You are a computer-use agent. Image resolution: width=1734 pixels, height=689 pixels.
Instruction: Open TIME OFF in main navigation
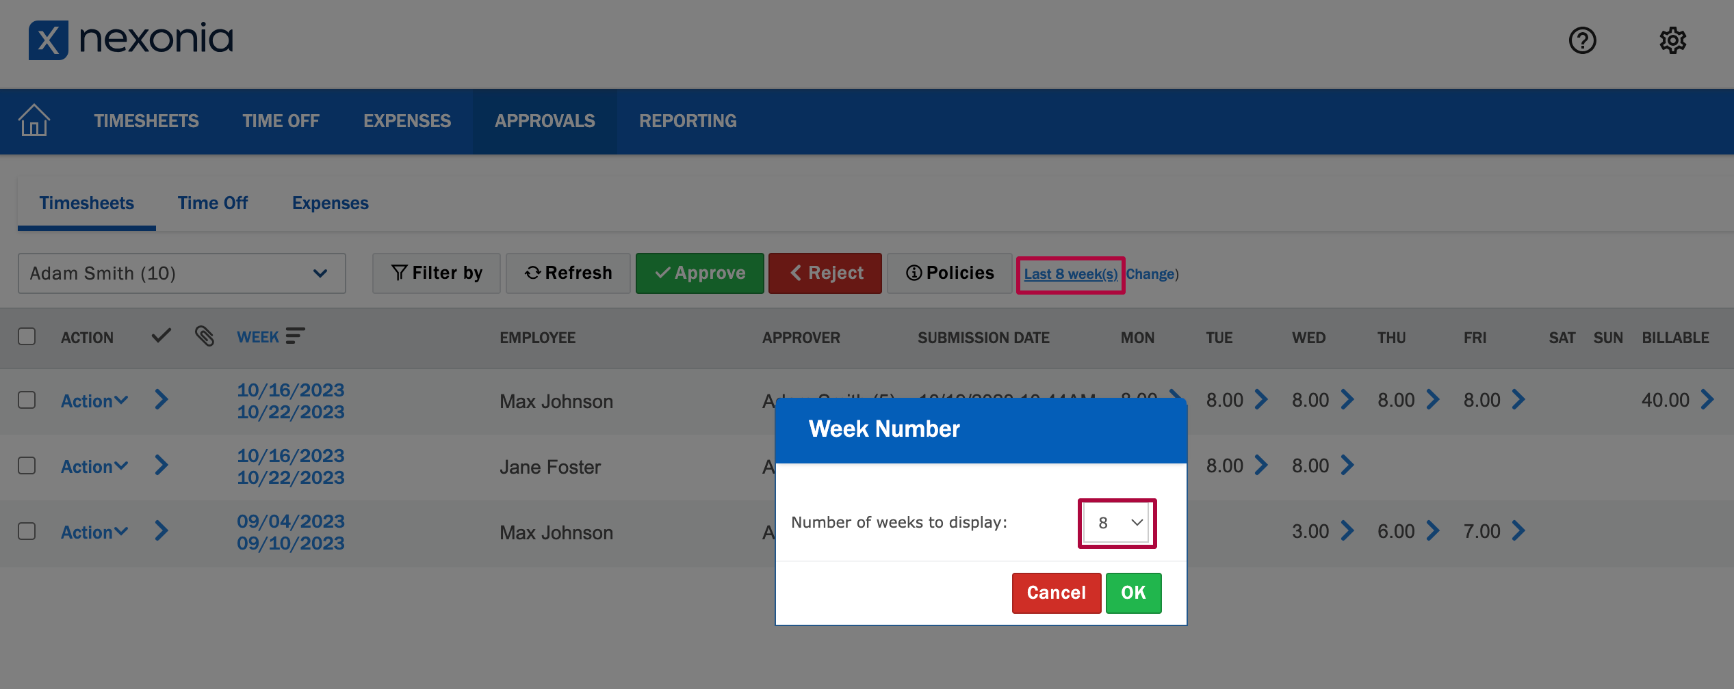(x=281, y=121)
